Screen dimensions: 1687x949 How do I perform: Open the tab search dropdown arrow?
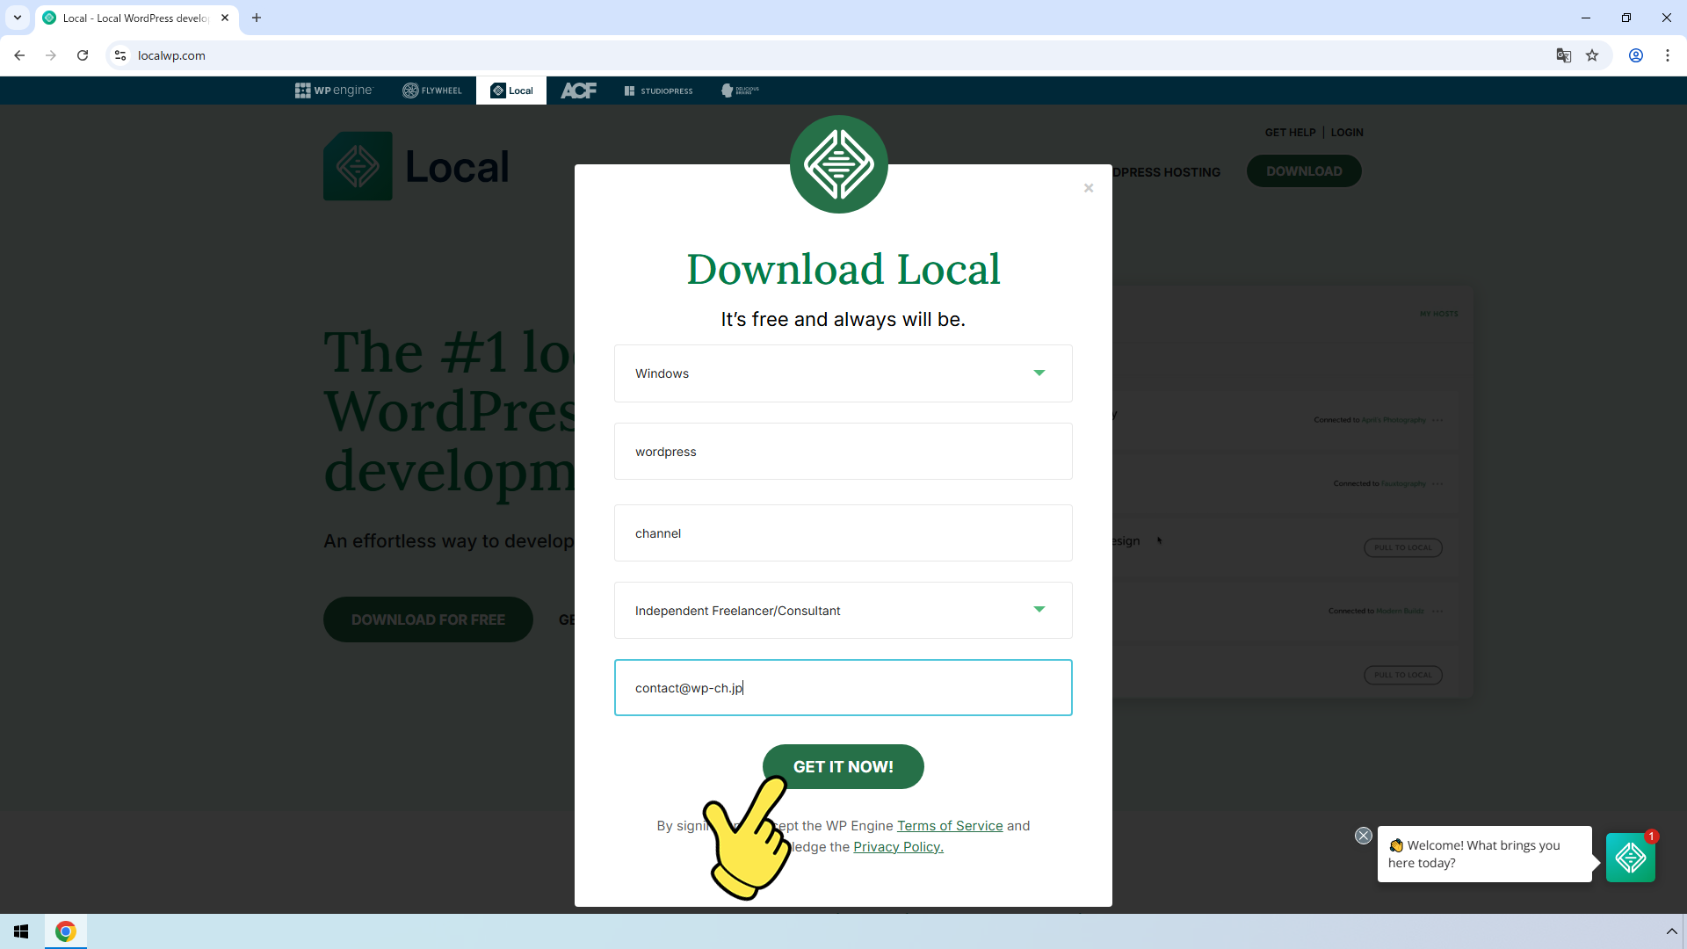(x=18, y=18)
